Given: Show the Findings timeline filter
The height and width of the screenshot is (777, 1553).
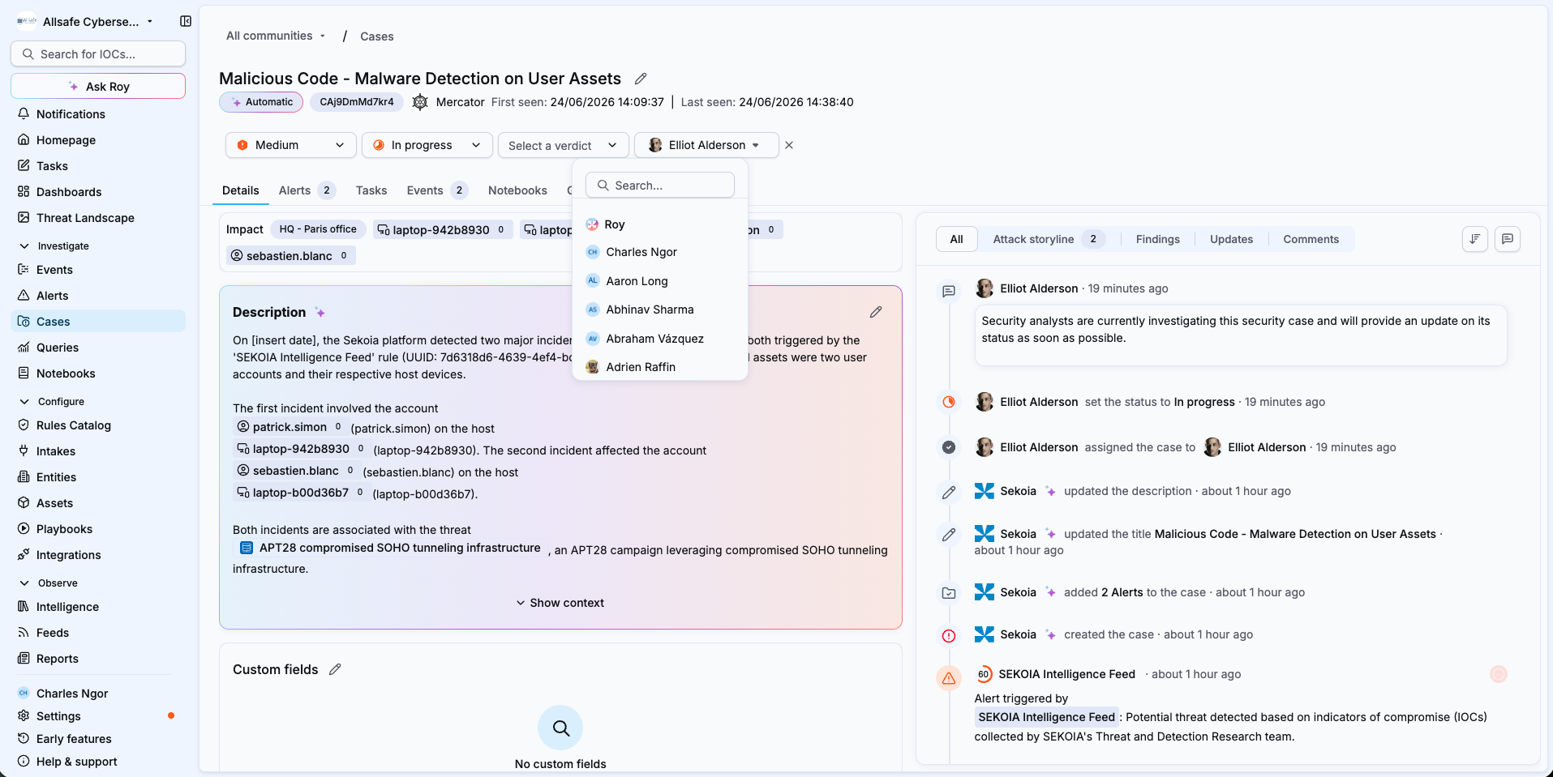Looking at the screenshot, I should click(x=1157, y=239).
